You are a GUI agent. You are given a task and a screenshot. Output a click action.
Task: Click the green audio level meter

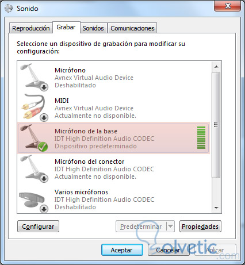point(201,137)
